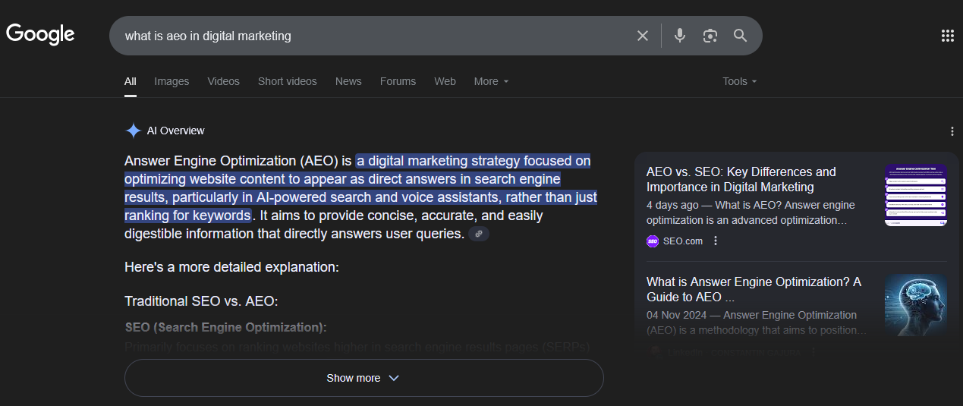Click 'Here's a more detailed explanation:' text
Screen dimensions: 963x406
(x=231, y=267)
